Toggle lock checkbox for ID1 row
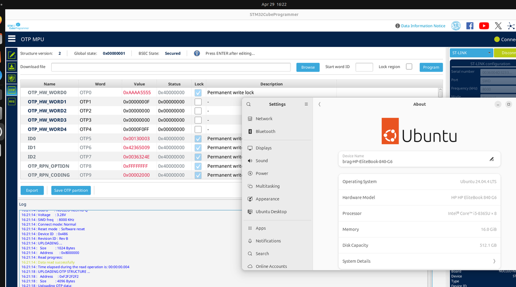Screen dimensions: 516x287 pos(198,148)
